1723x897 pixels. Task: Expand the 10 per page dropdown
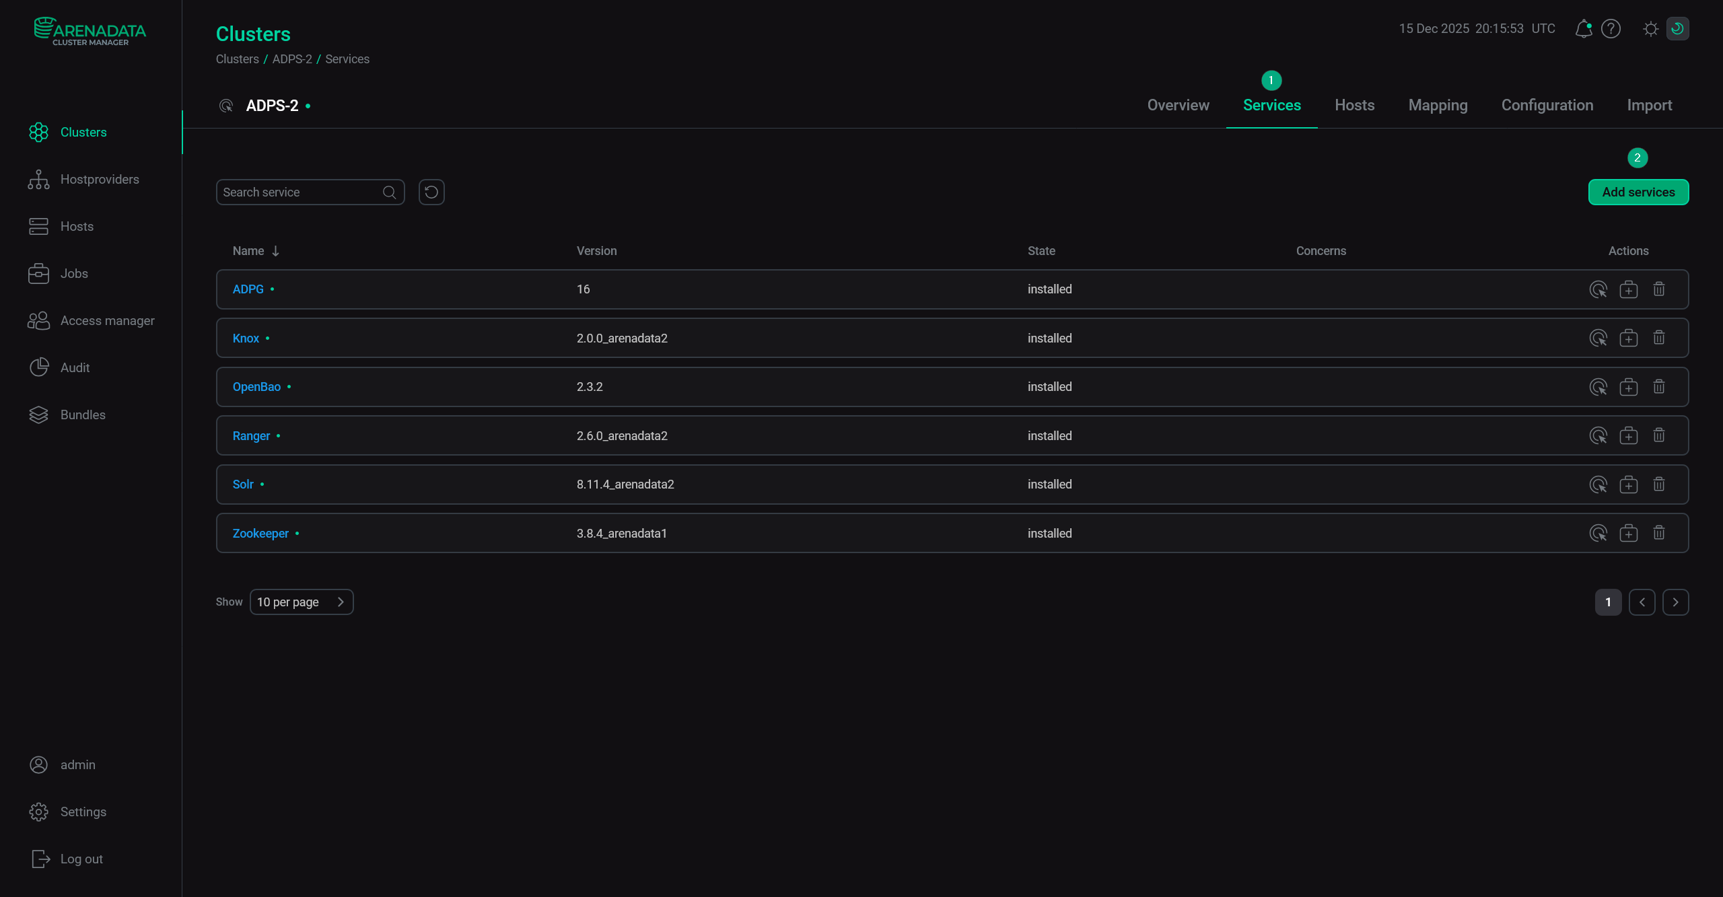302,602
